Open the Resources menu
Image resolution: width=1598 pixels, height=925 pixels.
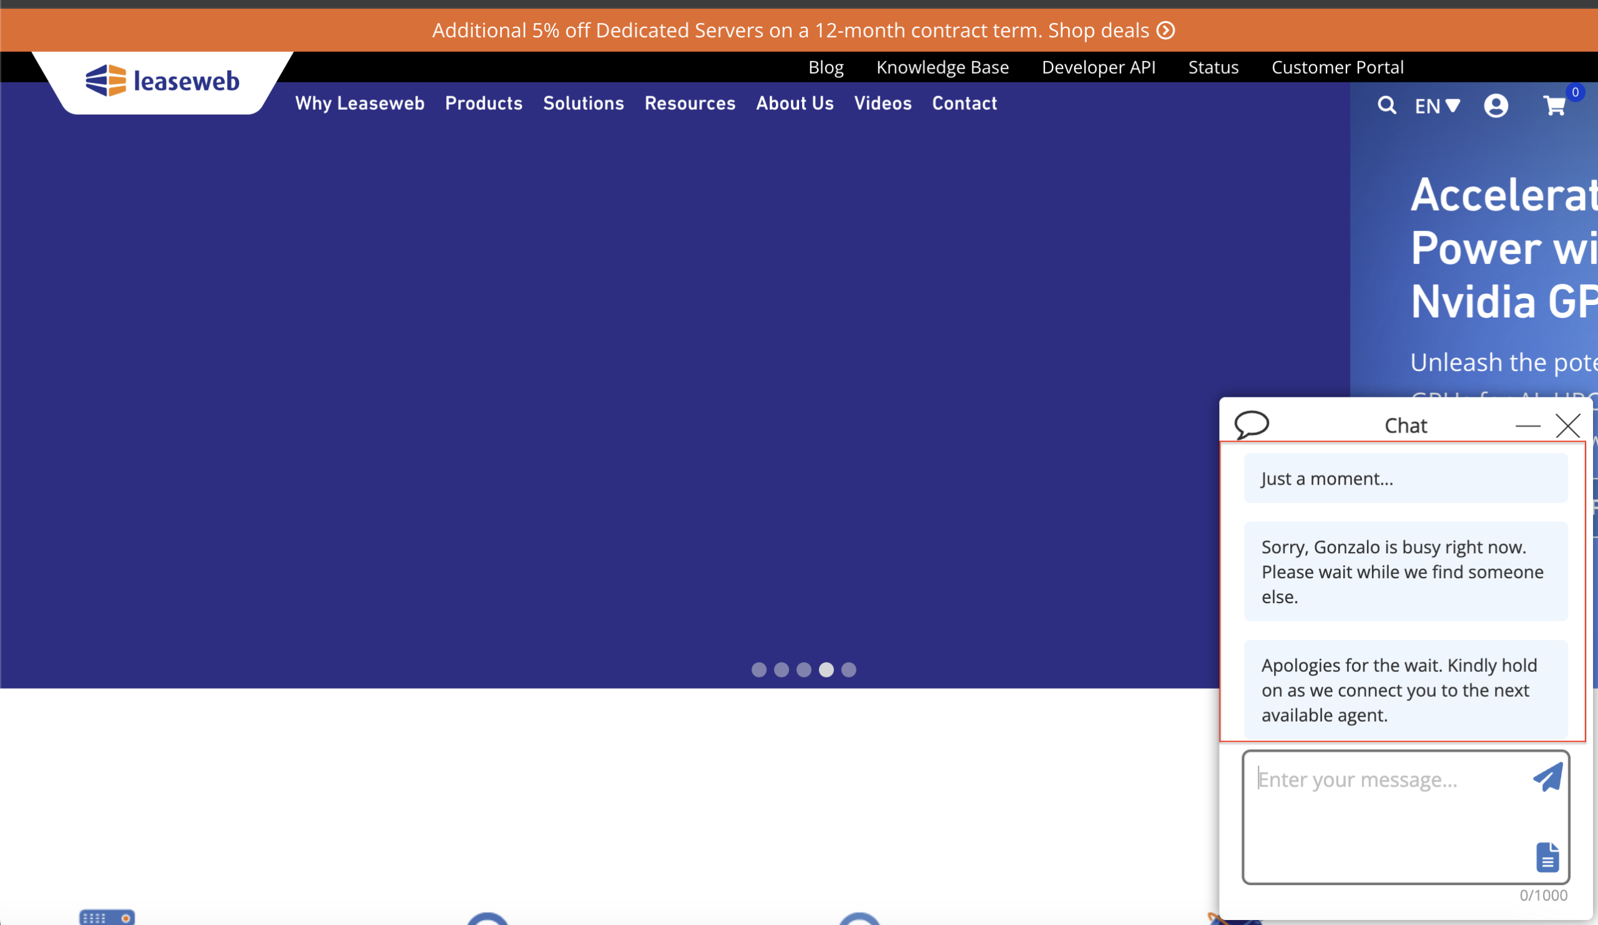tap(690, 104)
